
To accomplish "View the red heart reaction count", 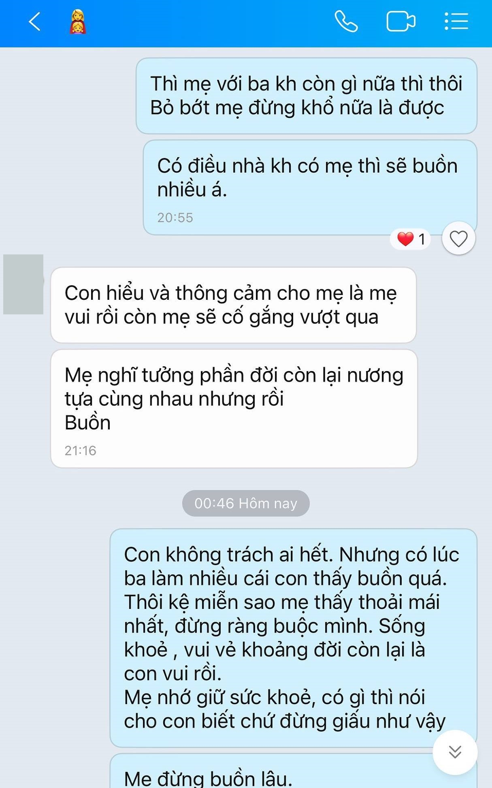I will tap(410, 239).
